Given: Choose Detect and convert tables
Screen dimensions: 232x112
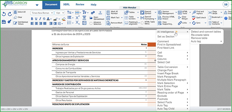Looking at the screenshot, I should (206, 32).
